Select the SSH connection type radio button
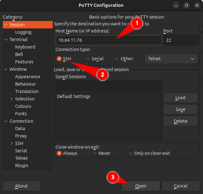Image resolution: width=203 pixels, height=194 pixels. (x=59, y=59)
